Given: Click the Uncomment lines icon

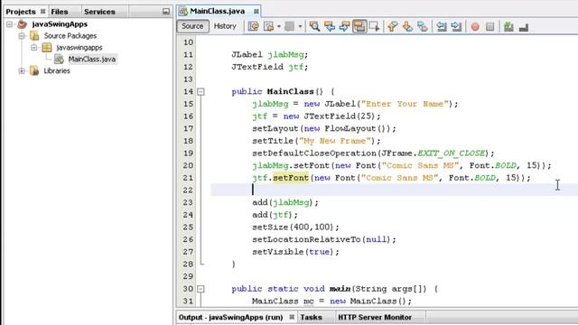Looking at the screenshot, I should [x=524, y=26].
